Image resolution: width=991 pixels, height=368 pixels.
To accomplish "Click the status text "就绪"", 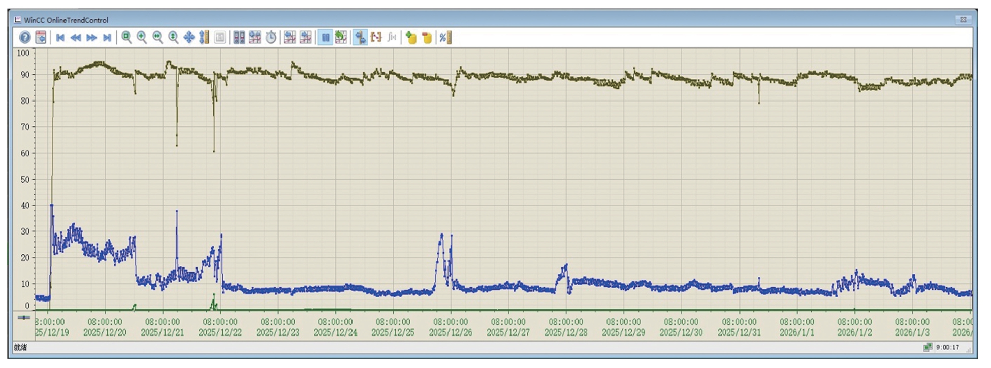I will pyautogui.click(x=20, y=347).
